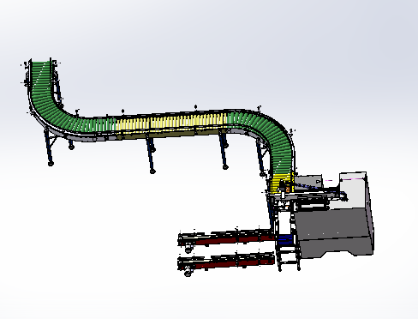418x319 pixels.
Task: Select the short yellow roller section above the gray machine
Action: (283, 183)
